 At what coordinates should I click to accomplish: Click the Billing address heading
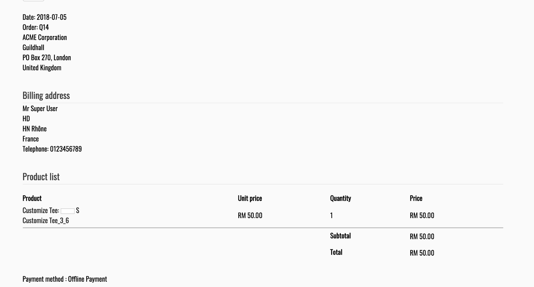click(46, 96)
